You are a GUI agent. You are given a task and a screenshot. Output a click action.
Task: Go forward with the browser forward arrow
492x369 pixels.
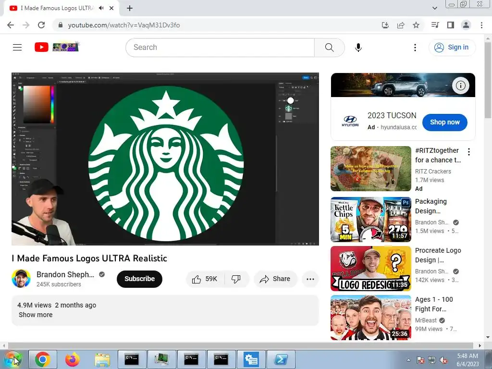tap(26, 25)
